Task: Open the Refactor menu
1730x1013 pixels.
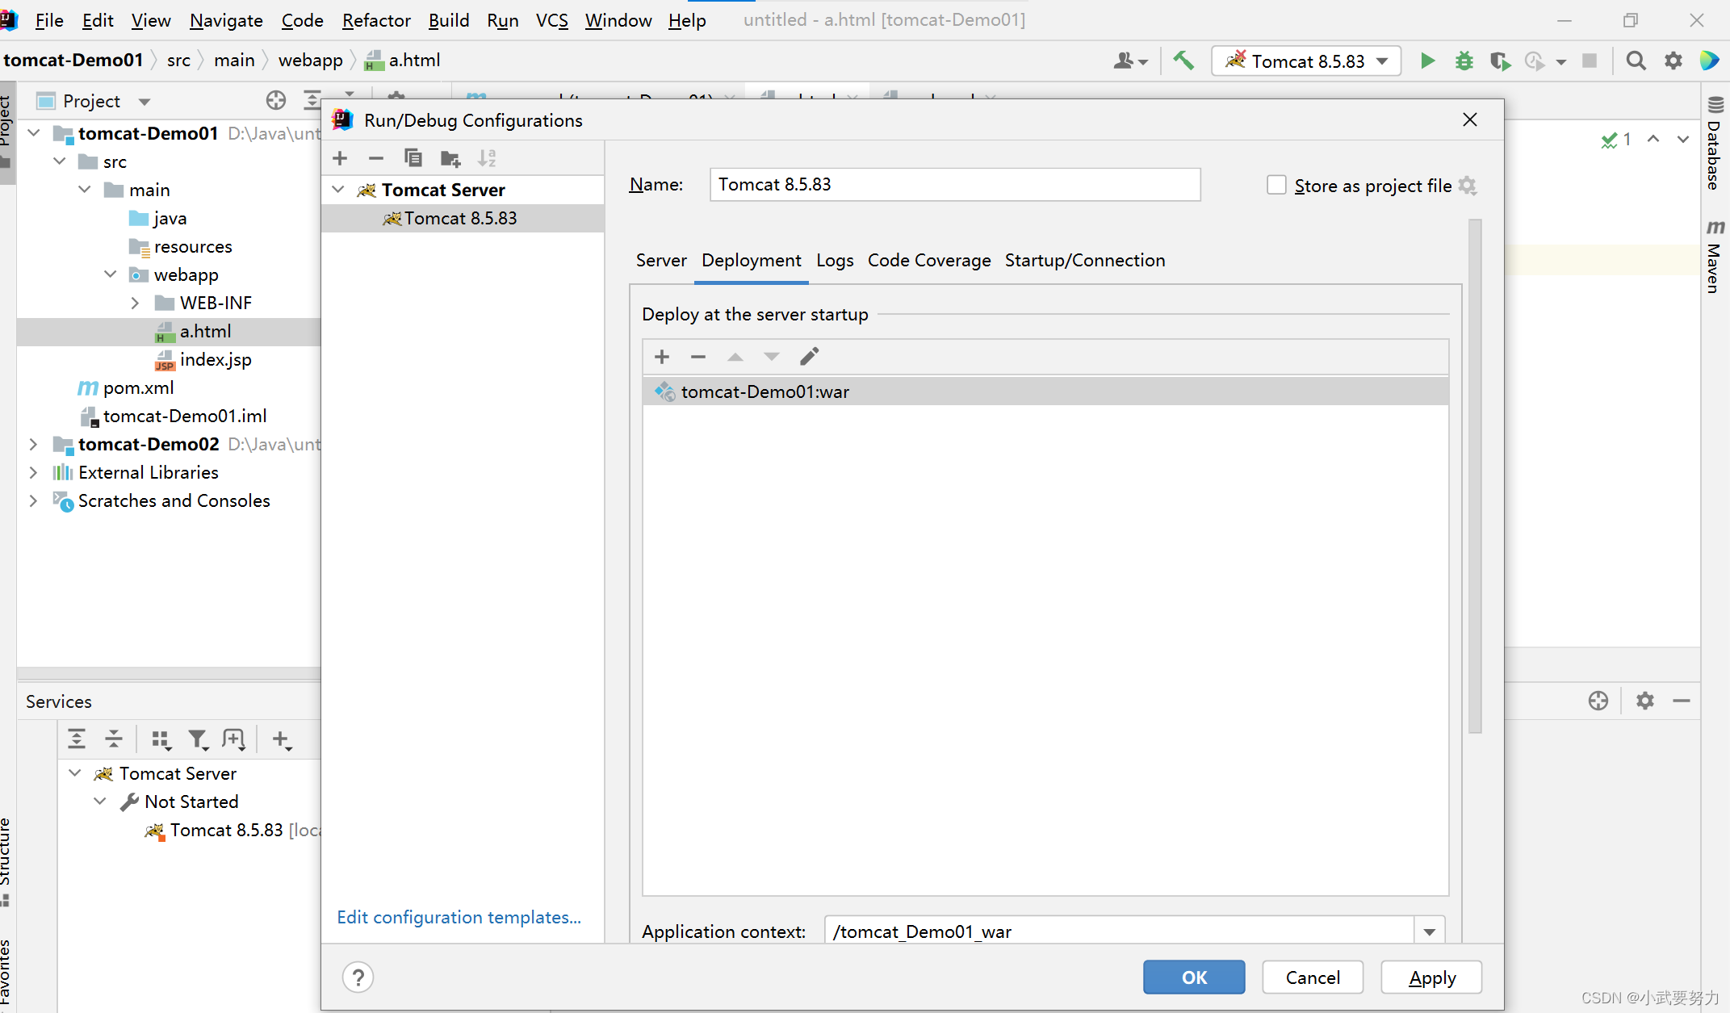Action: coord(375,20)
